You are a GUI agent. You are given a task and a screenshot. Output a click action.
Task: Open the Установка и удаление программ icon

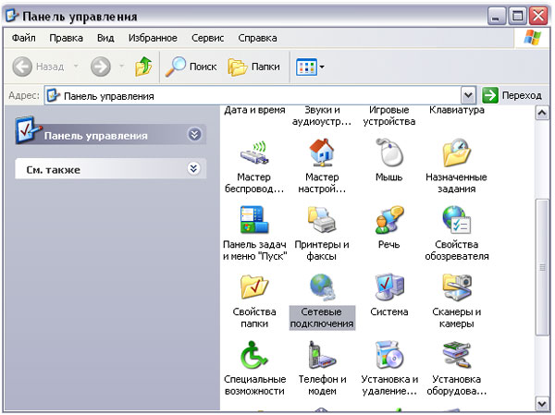[x=389, y=355]
